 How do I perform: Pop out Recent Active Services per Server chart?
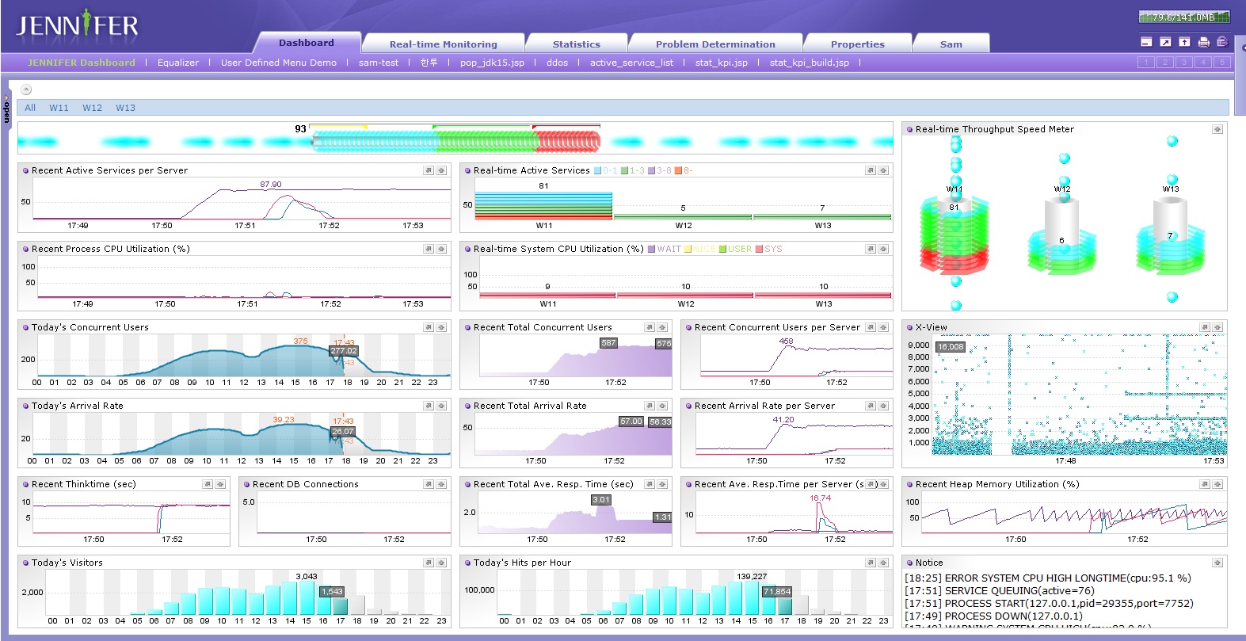coord(429,170)
